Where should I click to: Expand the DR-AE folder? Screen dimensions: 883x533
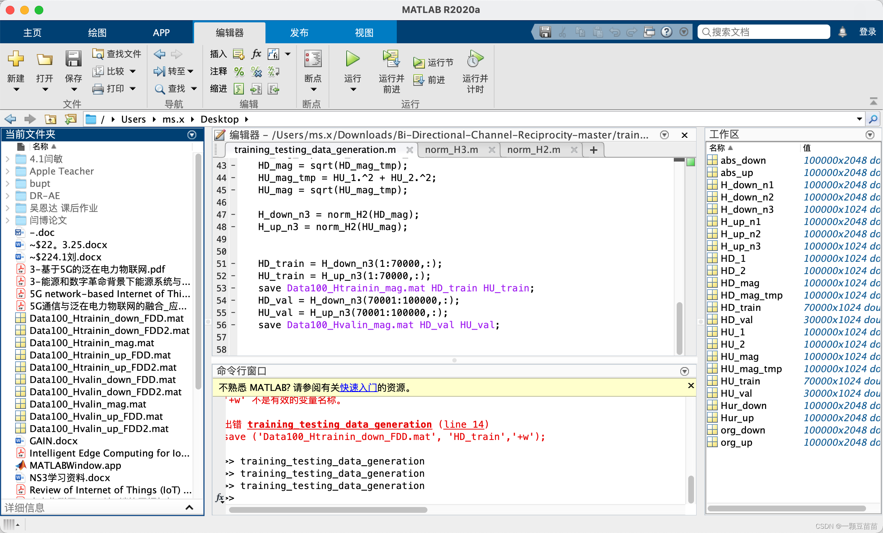click(x=8, y=196)
